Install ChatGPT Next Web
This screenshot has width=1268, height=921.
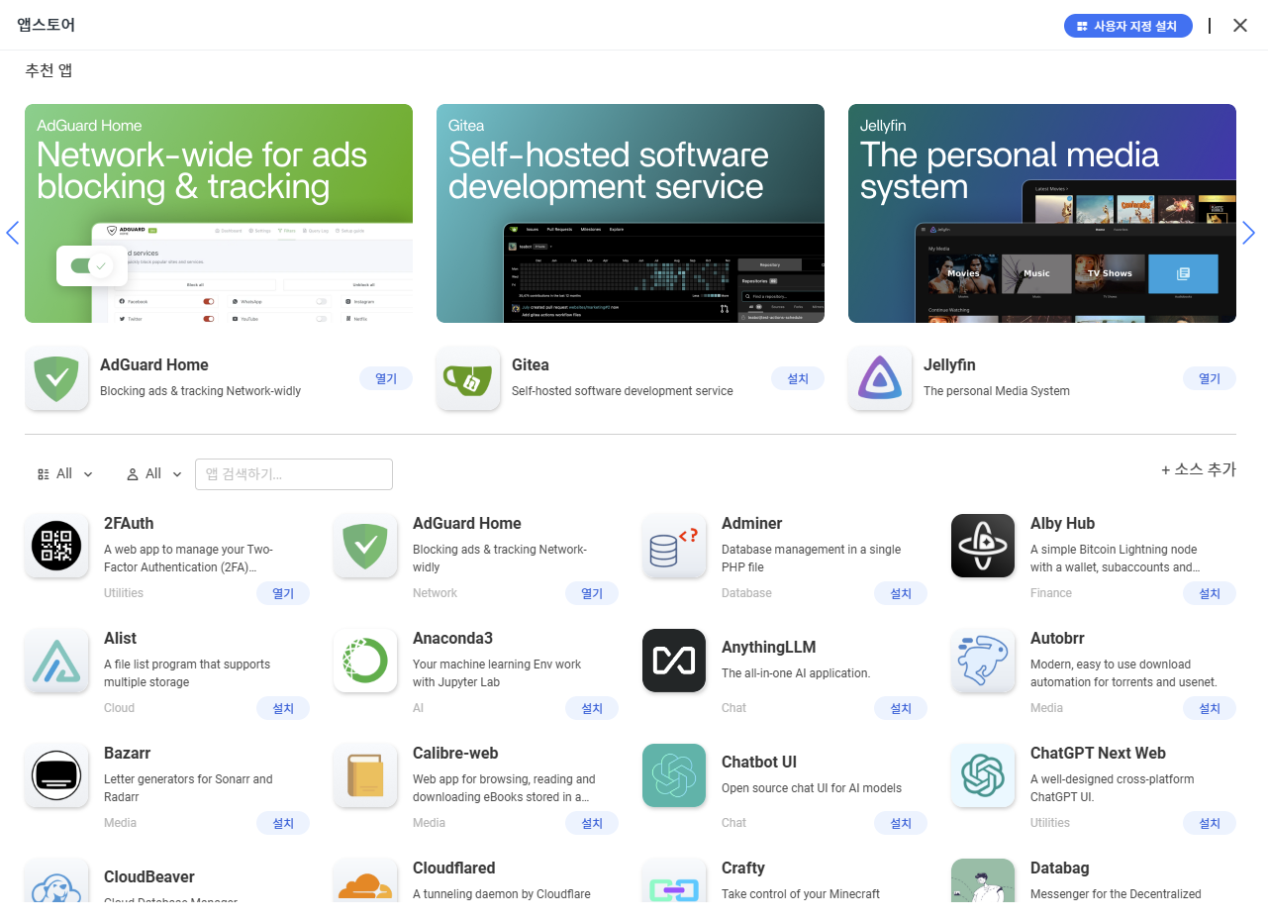[1210, 823]
